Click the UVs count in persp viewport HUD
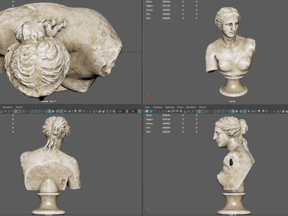 (x=166, y=18)
